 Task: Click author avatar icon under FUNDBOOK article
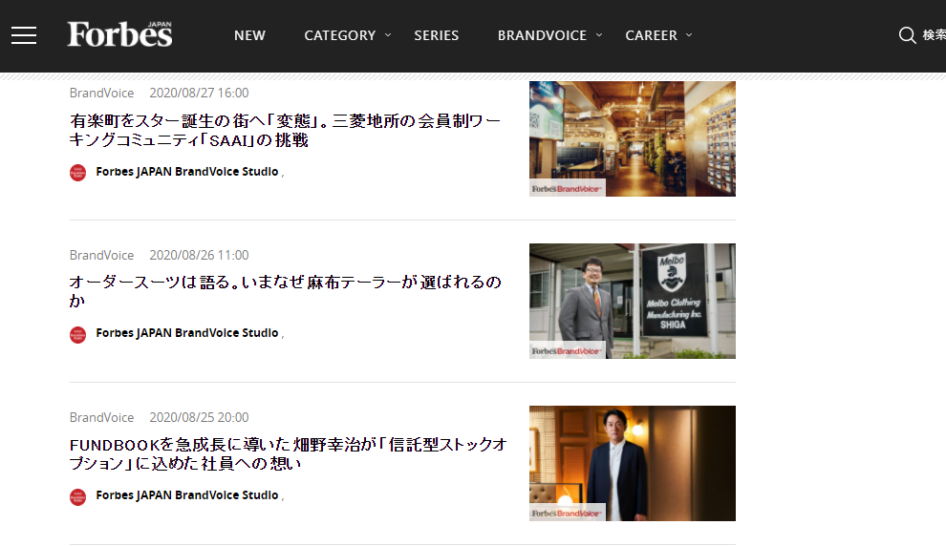(x=77, y=496)
